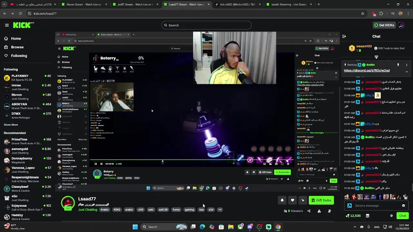413x232 pixels.
Task: Open the Kick hamburger sidebar menu
Action: pyautogui.click(x=7, y=25)
